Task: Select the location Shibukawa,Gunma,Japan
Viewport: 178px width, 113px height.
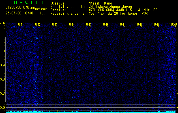Action: click(111, 7)
